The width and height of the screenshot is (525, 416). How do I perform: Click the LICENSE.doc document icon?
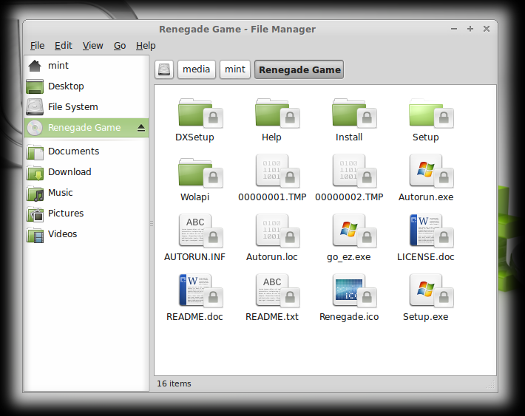click(x=425, y=233)
